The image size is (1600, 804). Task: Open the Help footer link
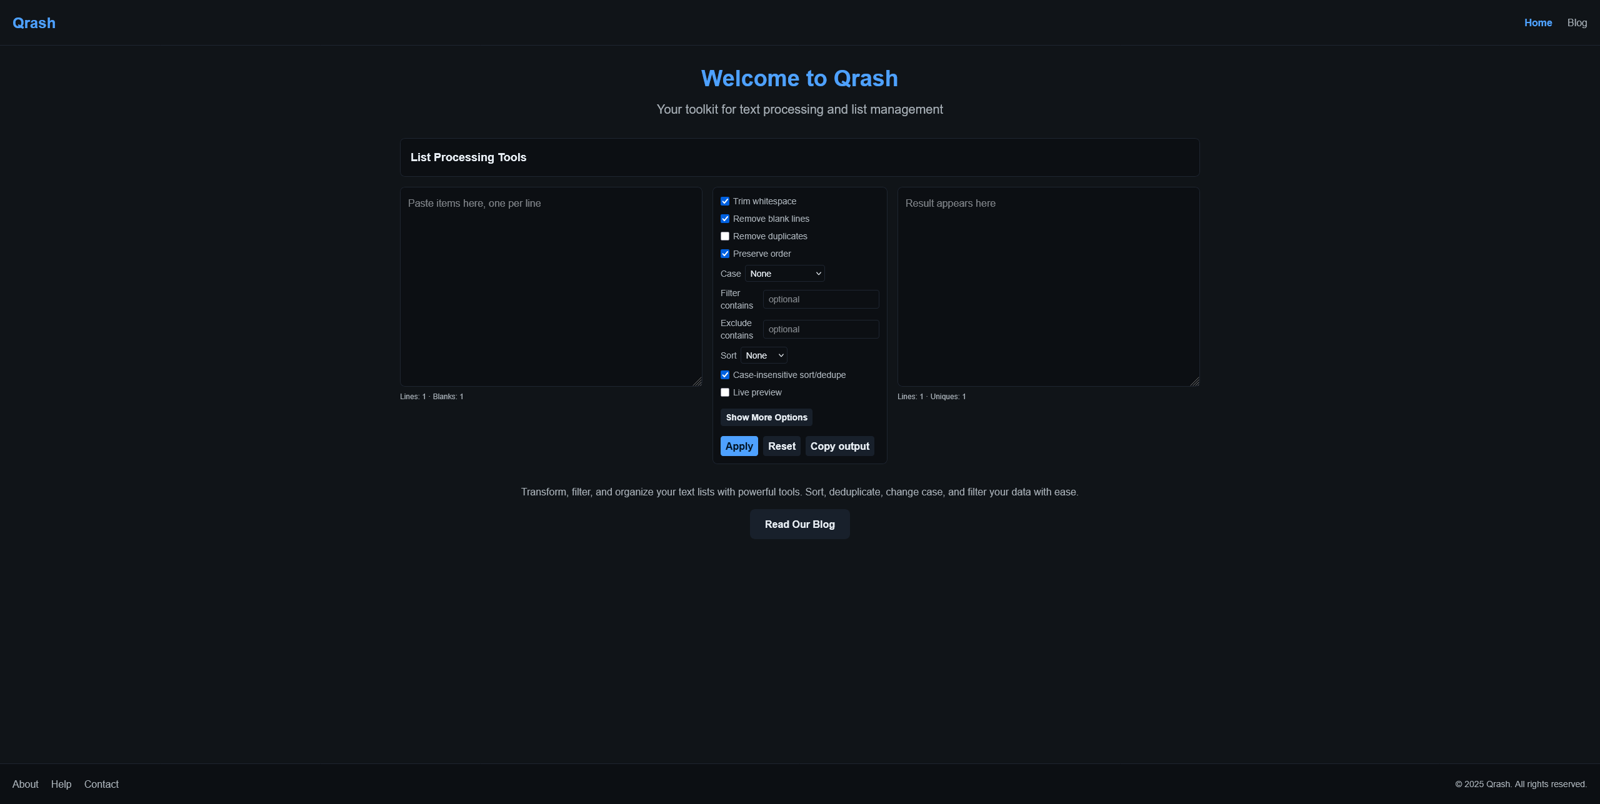[x=61, y=784]
